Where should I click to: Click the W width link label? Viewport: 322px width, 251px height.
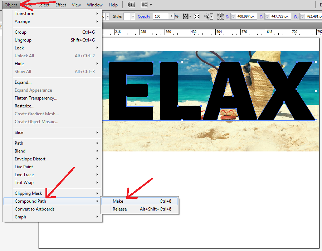pos(296,16)
